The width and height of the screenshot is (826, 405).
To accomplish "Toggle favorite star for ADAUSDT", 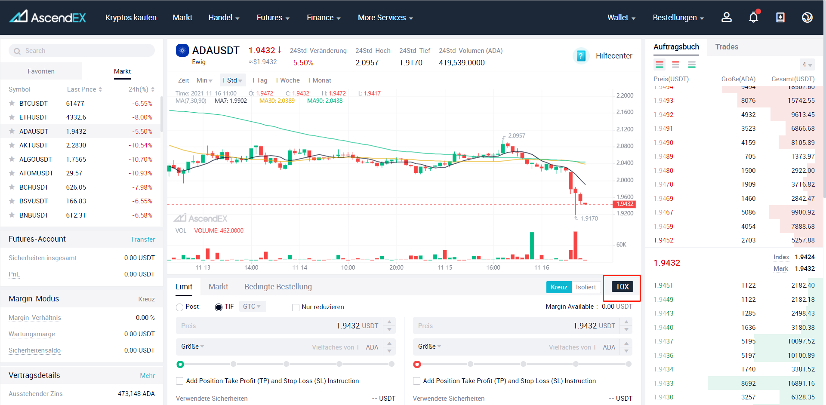I will tap(12, 131).
